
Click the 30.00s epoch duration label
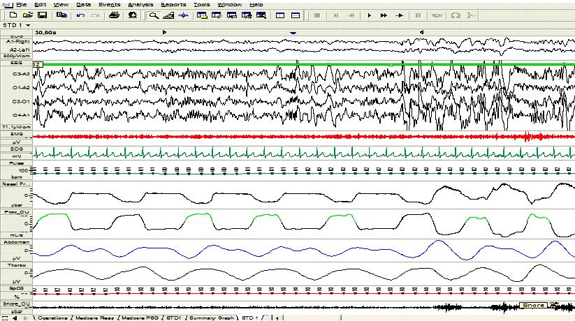tap(45, 33)
